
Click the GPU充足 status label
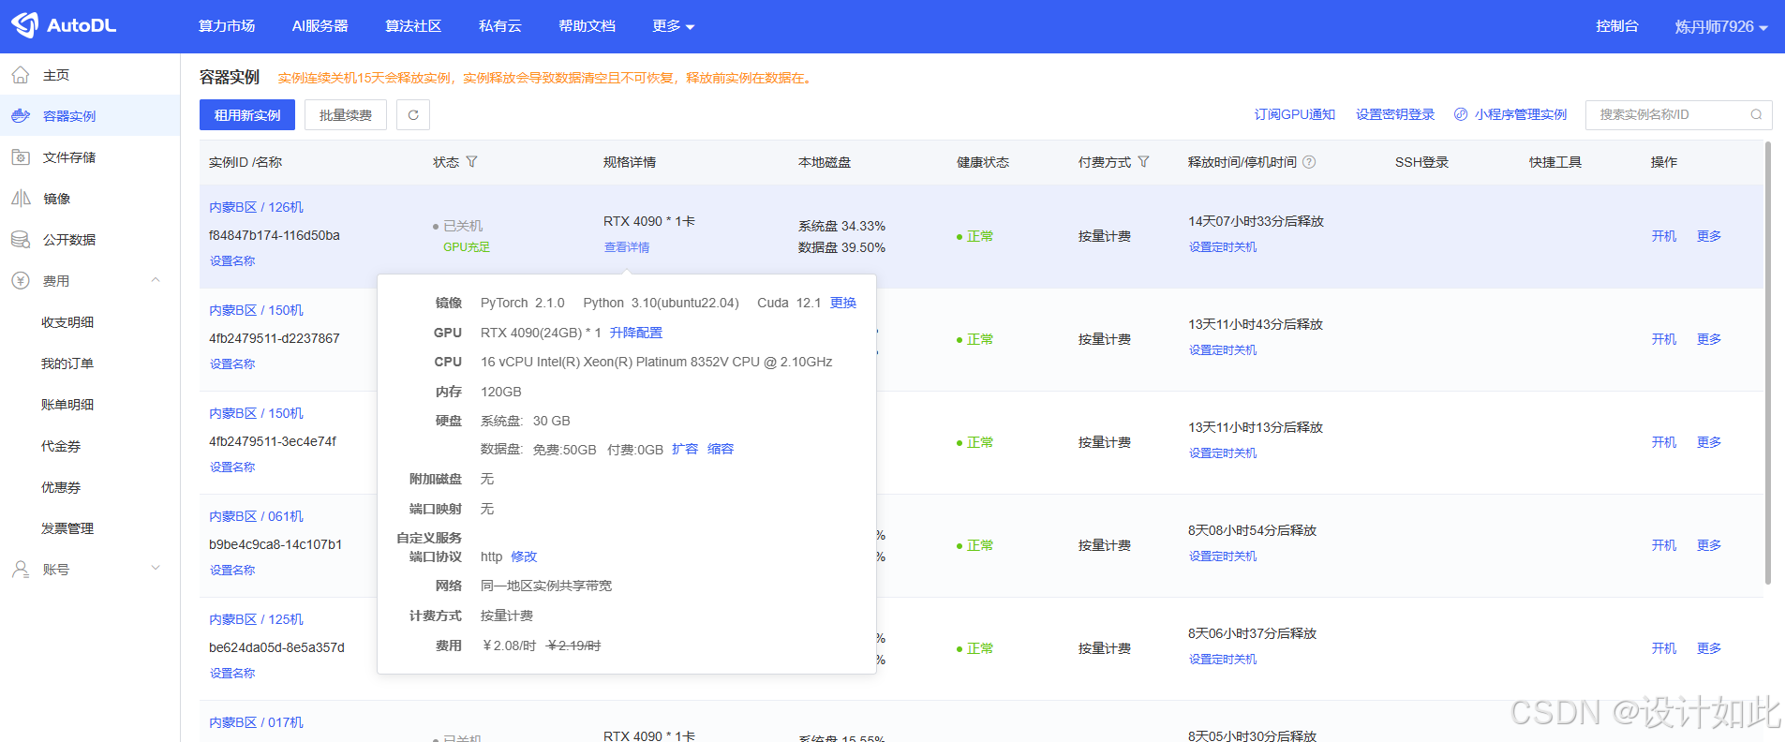(467, 247)
